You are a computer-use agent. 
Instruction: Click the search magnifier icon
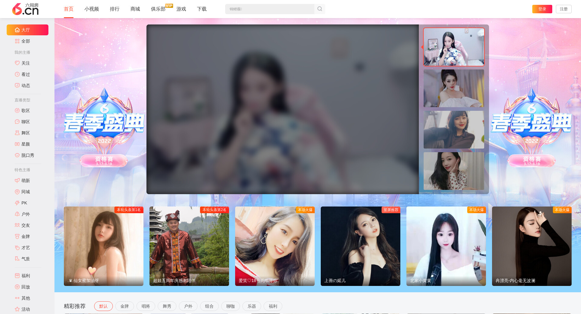tap(320, 9)
